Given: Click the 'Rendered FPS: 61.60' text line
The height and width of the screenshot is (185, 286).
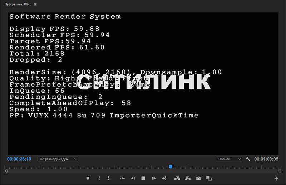Looking at the screenshot, I should point(57,47).
